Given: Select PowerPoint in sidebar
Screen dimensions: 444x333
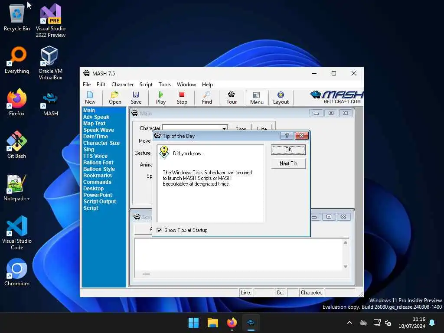Looking at the screenshot, I should [98, 195].
